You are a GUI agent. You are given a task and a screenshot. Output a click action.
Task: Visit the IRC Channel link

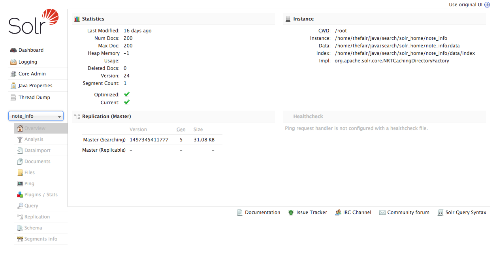click(x=357, y=213)
